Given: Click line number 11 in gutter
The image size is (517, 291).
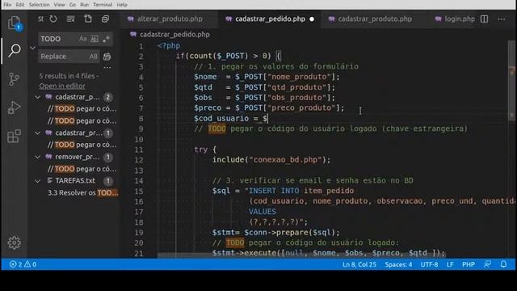Looking at the screenshot, I should [139, 150].
